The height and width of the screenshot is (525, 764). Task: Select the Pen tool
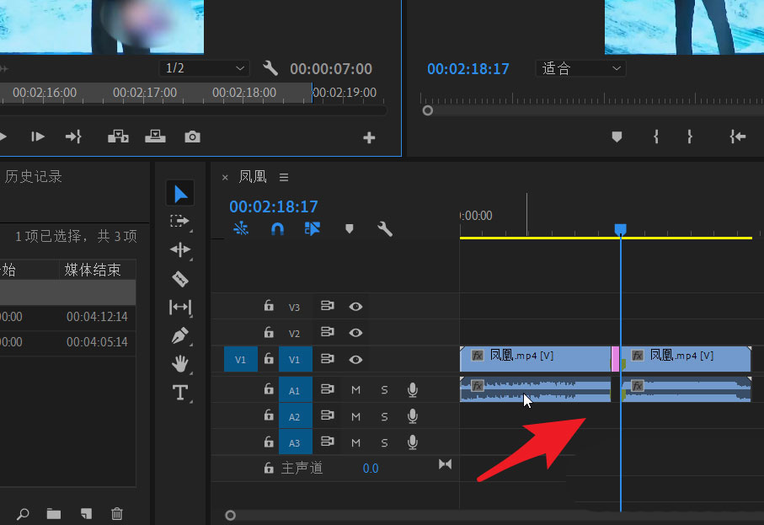(x=179, y=336)
